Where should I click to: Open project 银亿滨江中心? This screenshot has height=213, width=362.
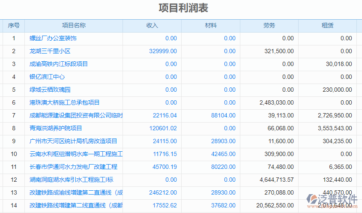point(47,77)
